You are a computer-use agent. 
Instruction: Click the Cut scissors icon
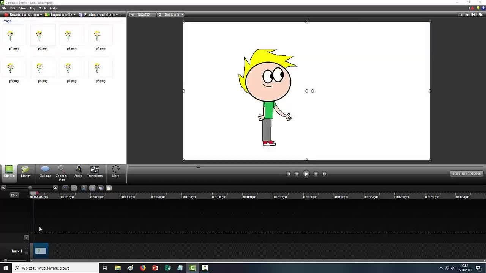point(84,188)
